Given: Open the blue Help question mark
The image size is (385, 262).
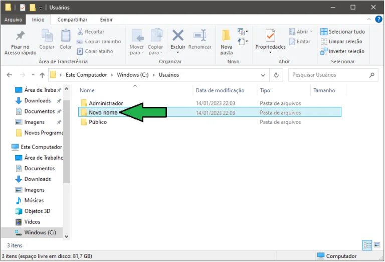Looking at the screenshot, I should click(x=378, y=19).
